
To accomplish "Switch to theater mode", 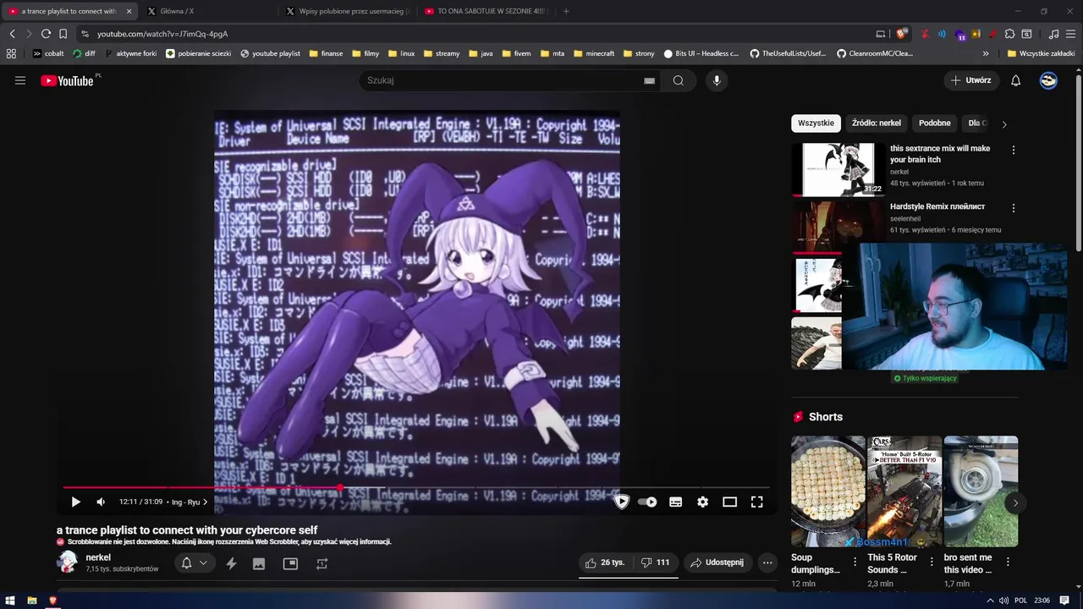I will tap(729, 502).
